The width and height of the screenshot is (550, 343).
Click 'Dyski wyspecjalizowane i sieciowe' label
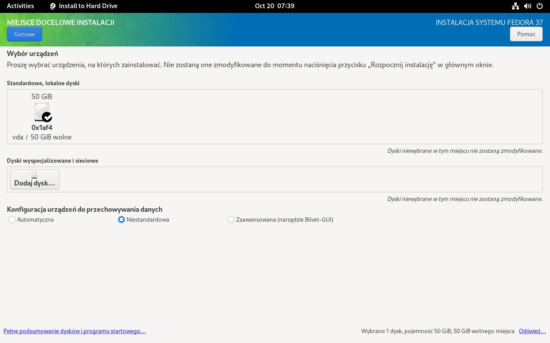click(x=53, y=161)
